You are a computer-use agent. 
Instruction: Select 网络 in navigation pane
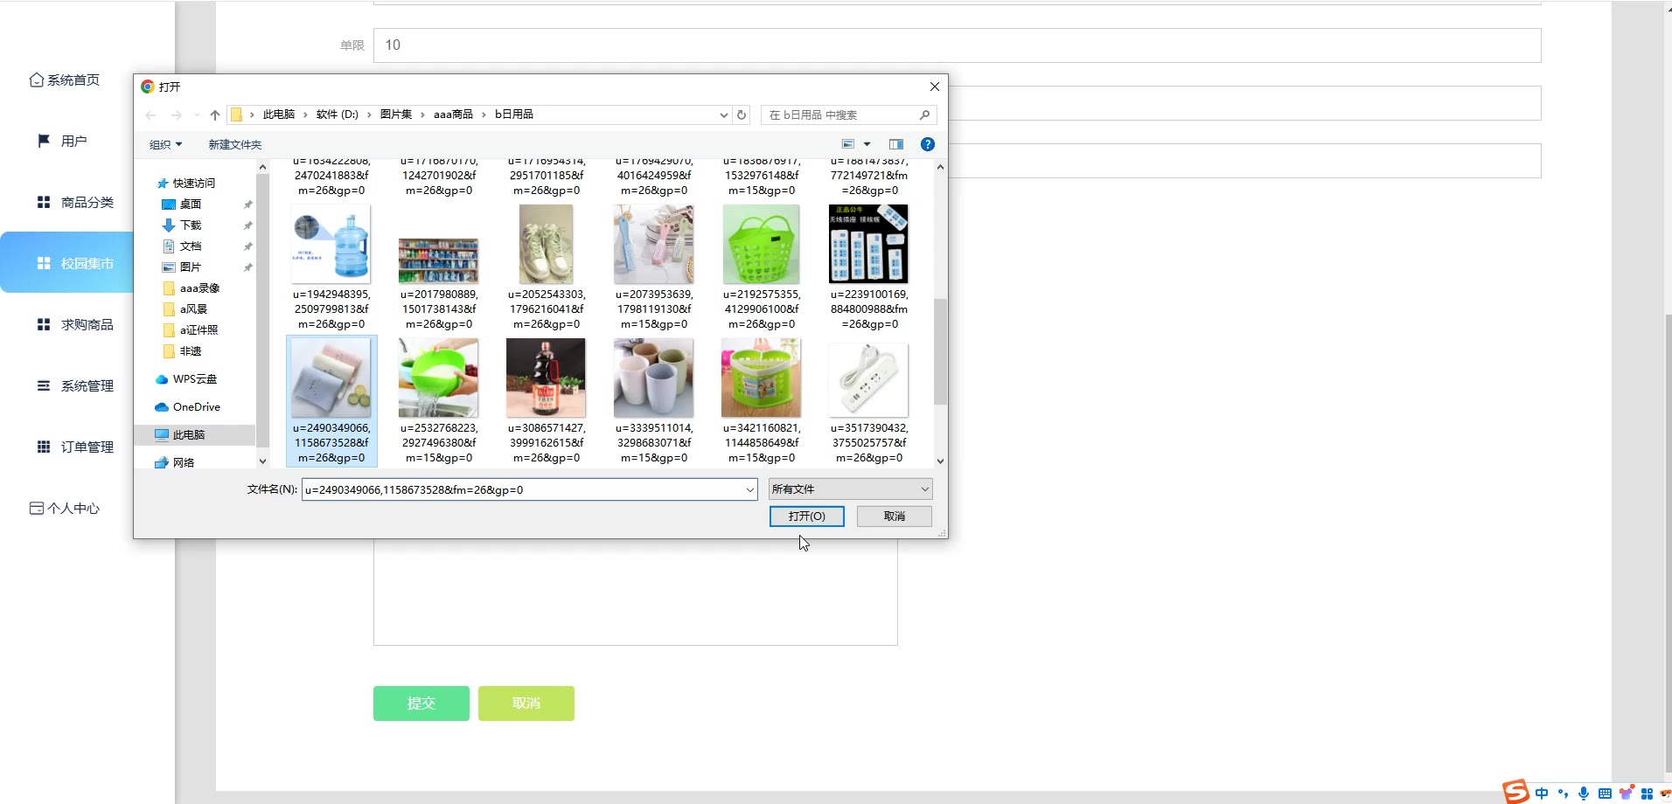(x=175, y=463)
